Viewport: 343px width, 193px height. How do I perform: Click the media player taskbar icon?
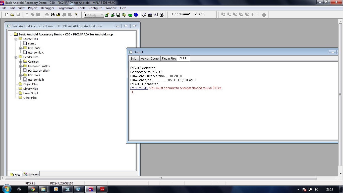[x=56, y=189]
